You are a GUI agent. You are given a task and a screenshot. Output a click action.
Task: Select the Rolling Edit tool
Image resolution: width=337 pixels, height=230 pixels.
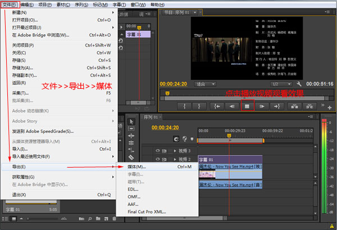(x=131, y=143)
